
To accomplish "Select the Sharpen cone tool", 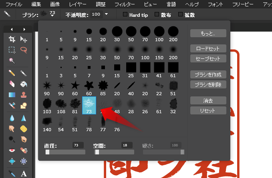I will click(24, 118).
